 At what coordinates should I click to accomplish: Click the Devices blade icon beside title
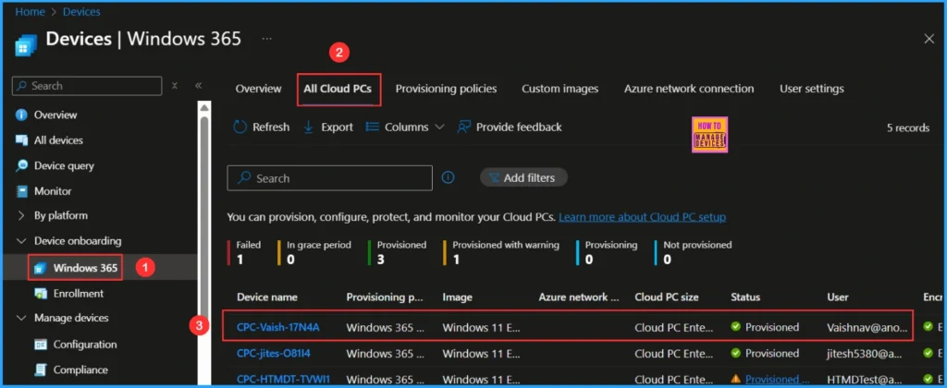pos(26,45)
